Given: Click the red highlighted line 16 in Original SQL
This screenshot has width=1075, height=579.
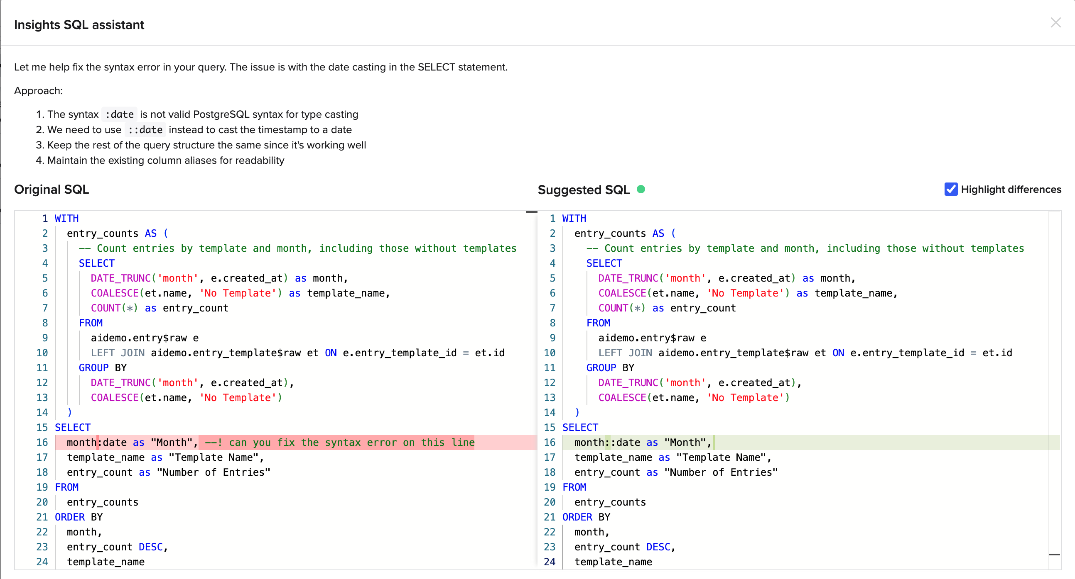Looking at the screenshot, I should click(x=292, y=442).
